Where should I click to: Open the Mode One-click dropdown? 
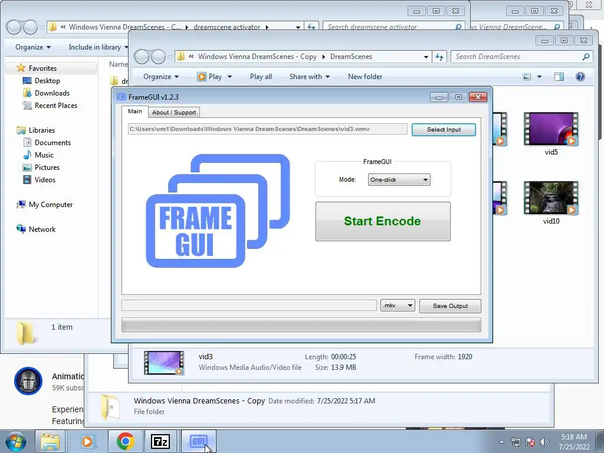[399, 179]
